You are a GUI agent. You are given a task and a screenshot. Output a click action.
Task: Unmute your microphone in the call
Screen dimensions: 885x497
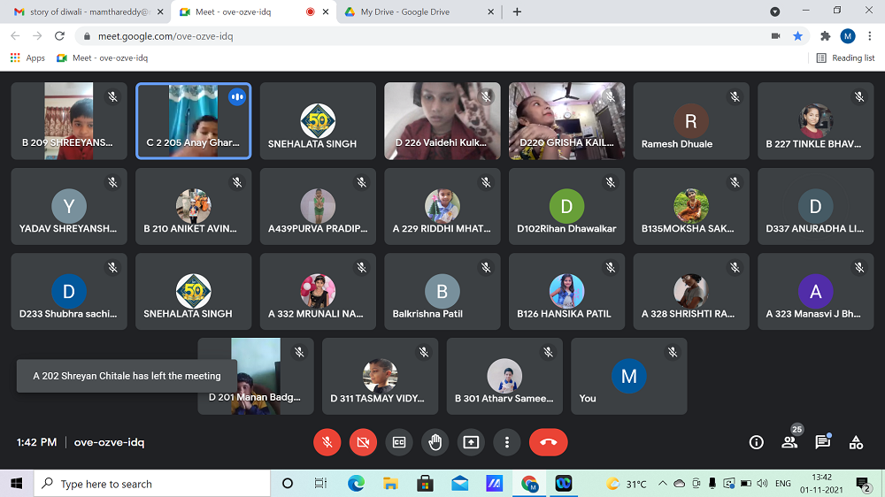pyautogui.click(x=327, y=442)
